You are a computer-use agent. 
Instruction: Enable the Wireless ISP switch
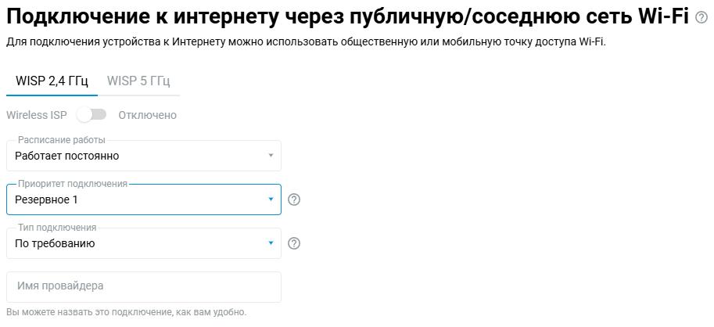(x=91, y=115)
